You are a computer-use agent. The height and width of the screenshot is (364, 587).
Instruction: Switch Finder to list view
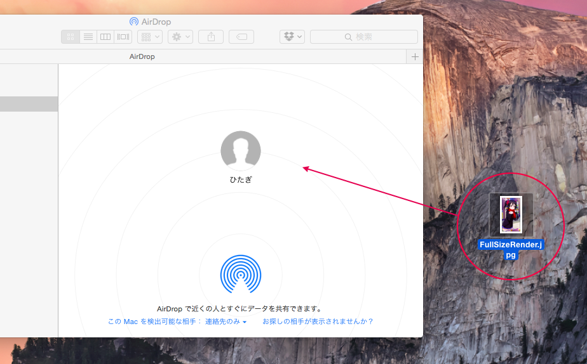[88, 37]
